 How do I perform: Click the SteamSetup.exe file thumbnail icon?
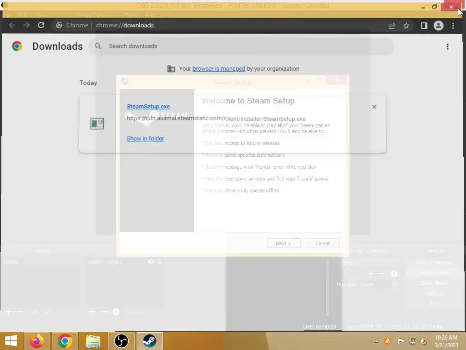click(x=97, y=124)
